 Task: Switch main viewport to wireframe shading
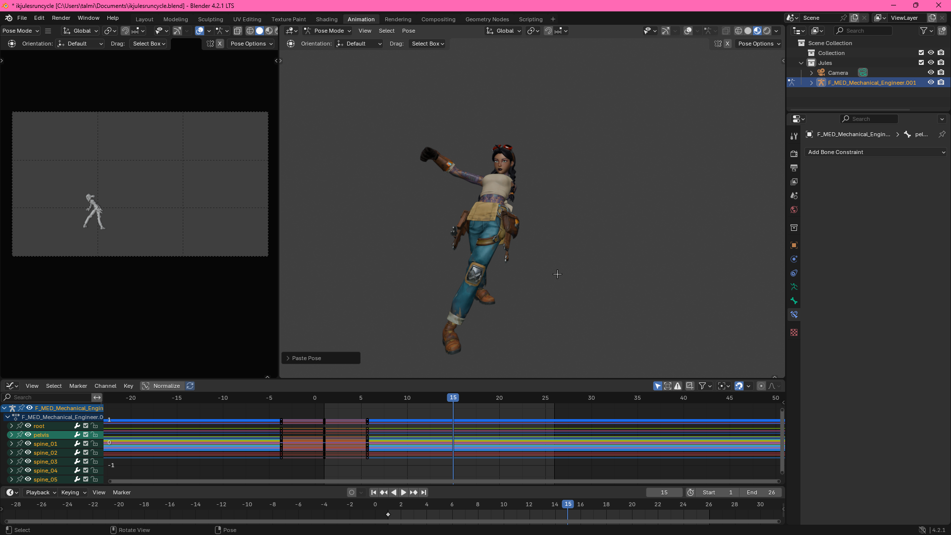tap(739, 31)
